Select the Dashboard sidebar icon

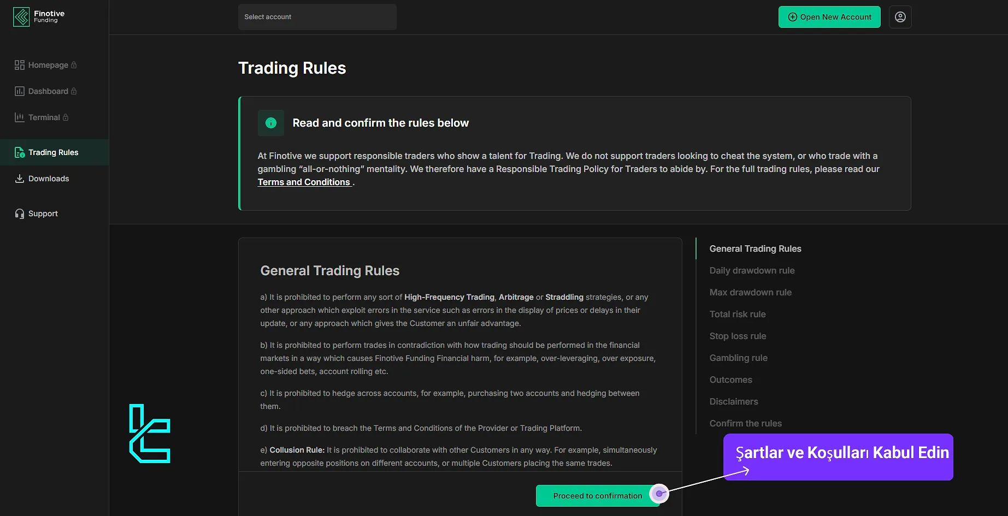[x=19, y=91]
